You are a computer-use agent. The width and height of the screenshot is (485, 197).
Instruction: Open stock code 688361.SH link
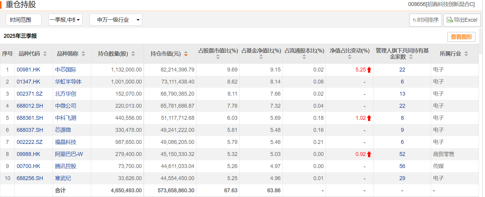coord(30,118)
